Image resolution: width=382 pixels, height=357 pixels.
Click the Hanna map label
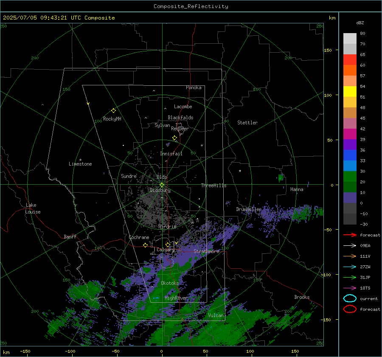coord(297,189)
